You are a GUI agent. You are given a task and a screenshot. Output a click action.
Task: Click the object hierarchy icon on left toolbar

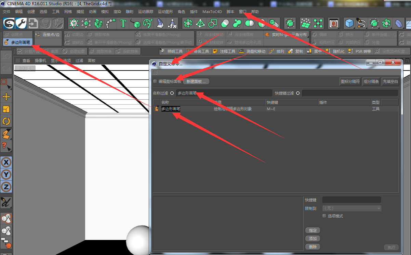6,243
